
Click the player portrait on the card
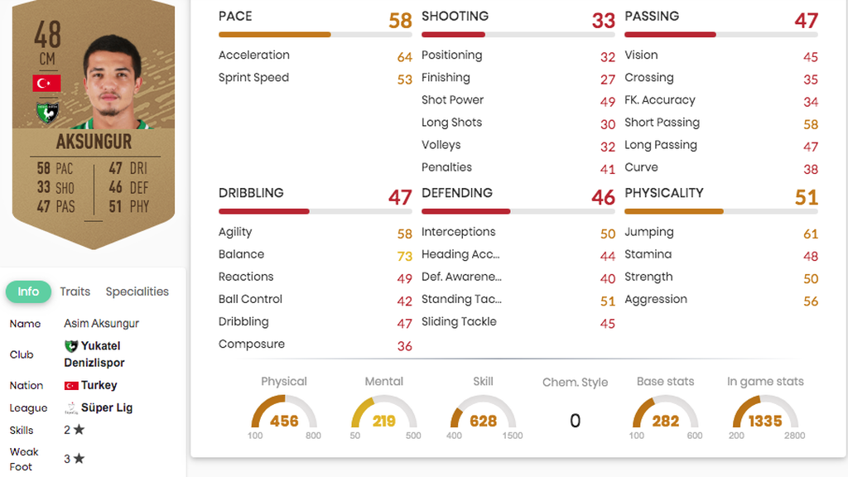tap(113, 82)
